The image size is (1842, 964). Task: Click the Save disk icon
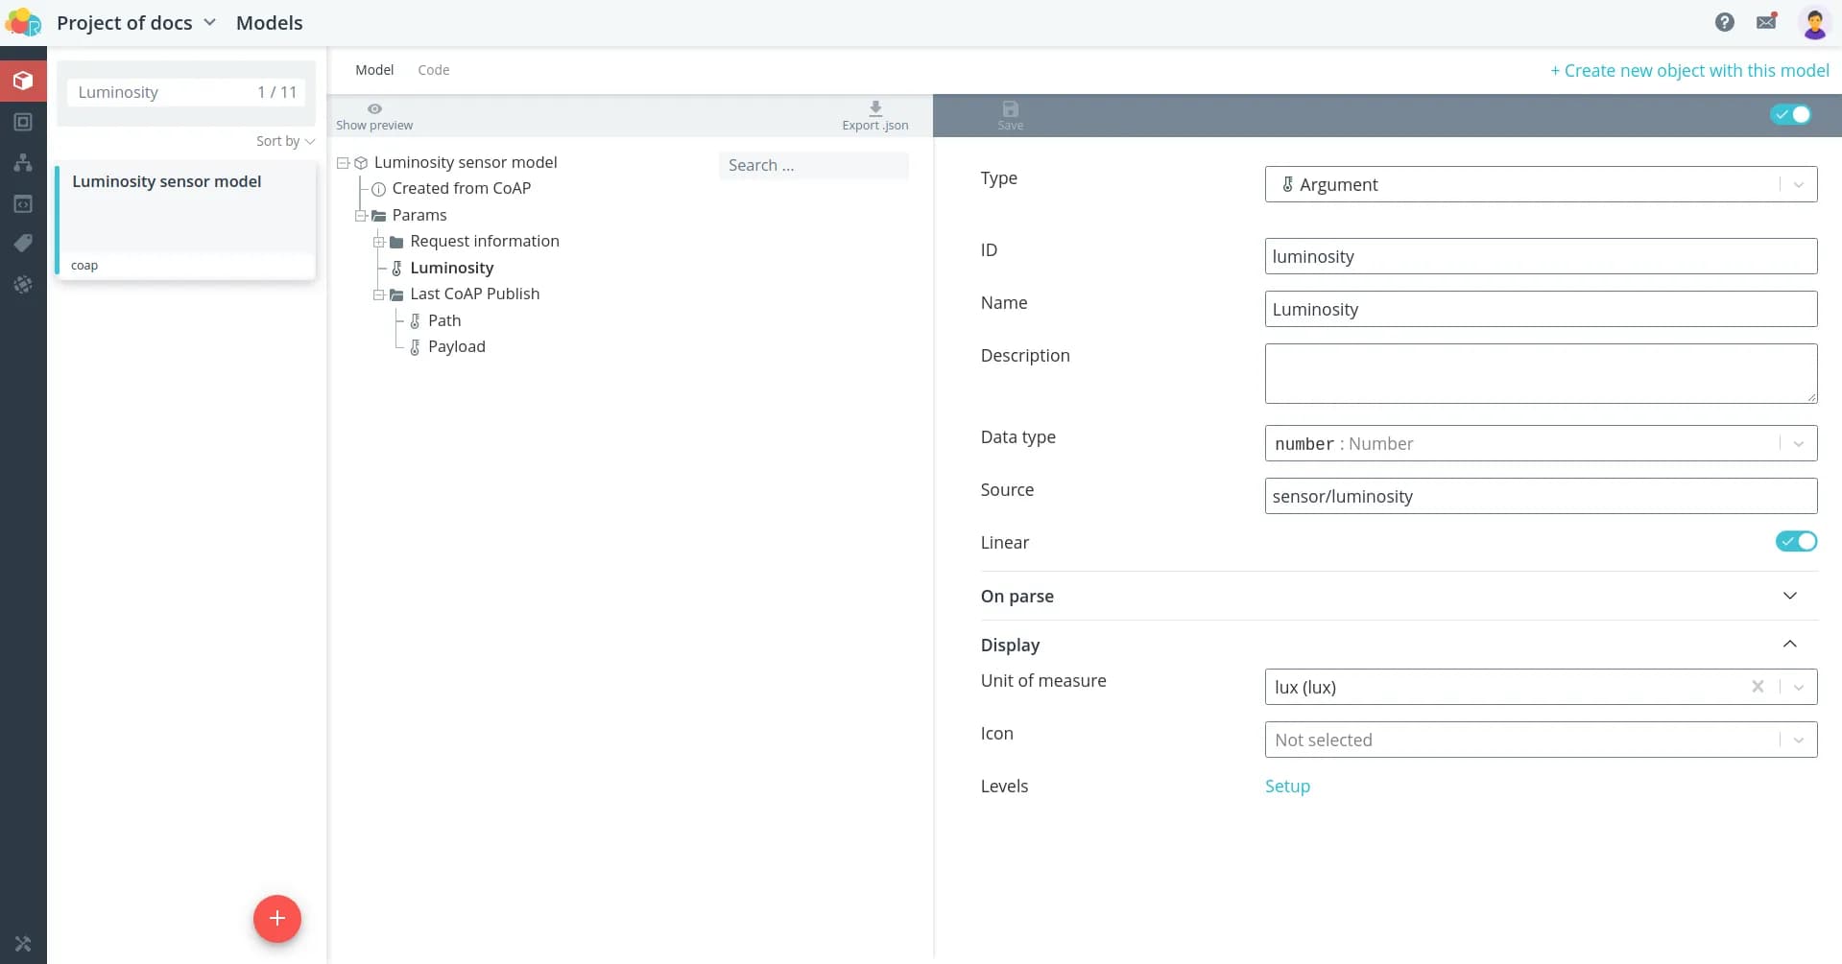pyautogui.click(x=1010, y=109)
